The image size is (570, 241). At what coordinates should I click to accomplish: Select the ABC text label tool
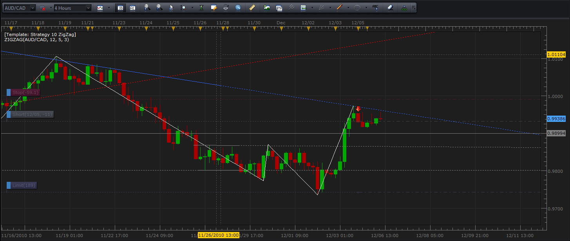375,7
